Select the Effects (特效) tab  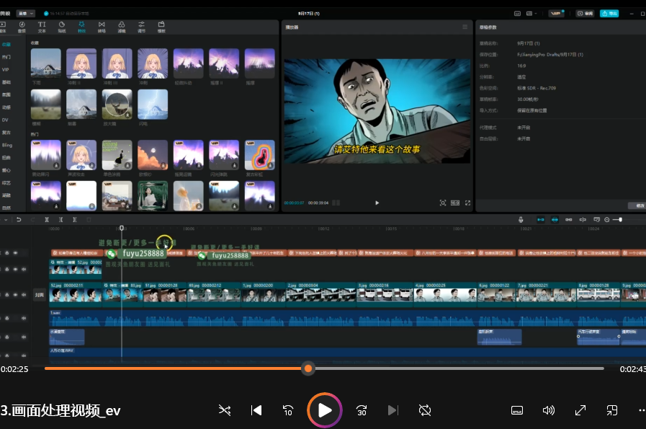tap(81, 27)
